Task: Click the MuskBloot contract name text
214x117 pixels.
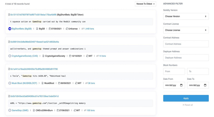Action: click(x=49, y=83)
